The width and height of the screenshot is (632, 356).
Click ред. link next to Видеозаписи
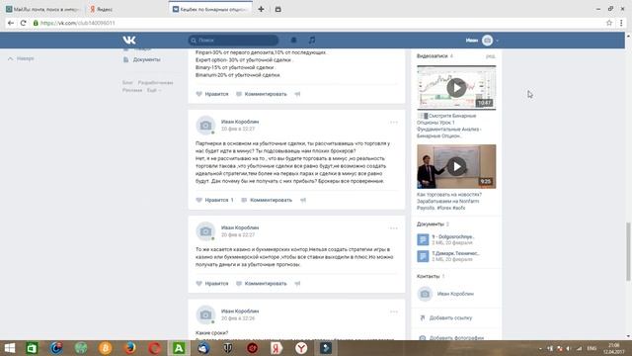491,56
